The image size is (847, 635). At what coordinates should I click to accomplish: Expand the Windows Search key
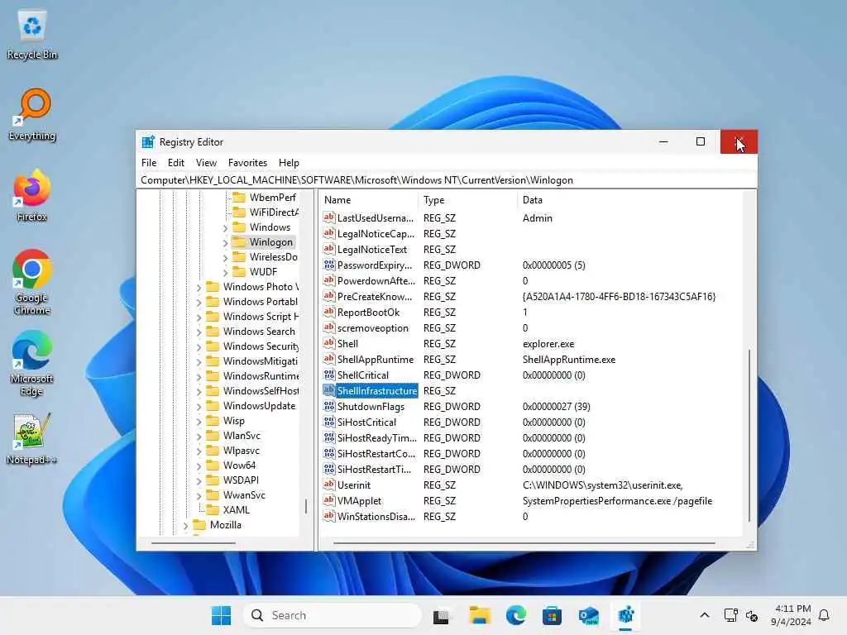[x=199, y=332]
